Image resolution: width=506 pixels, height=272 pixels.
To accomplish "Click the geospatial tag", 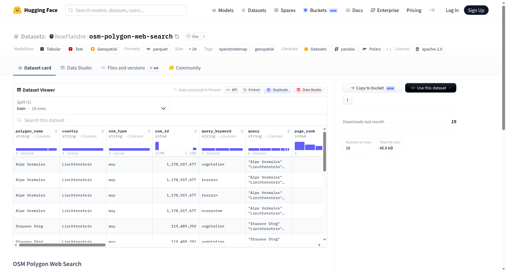I will (264, 49).
